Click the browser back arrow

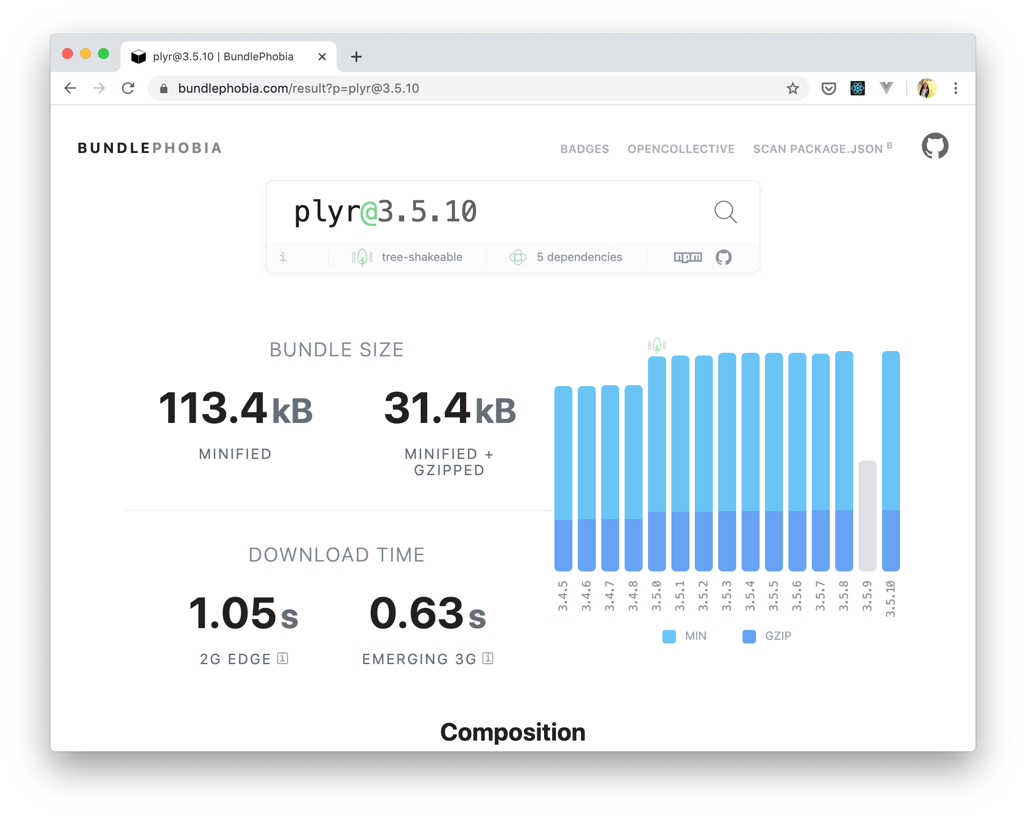click(x=71, y=88)
